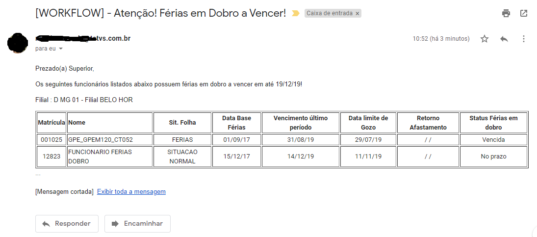Star this email message
Screen dimensions: 537x237
[x=485, y=39]
